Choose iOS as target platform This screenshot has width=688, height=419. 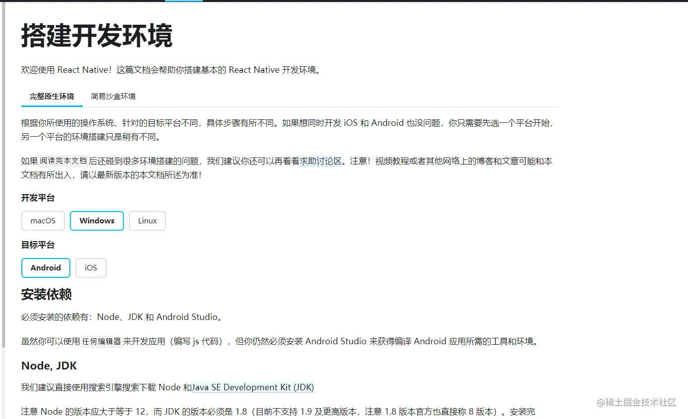pos(91,268)
